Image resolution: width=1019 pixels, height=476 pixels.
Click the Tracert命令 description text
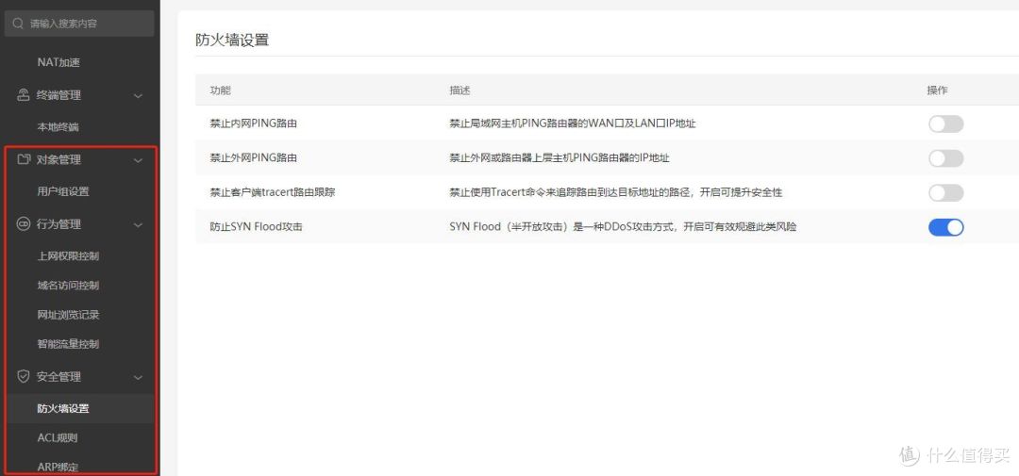[x=615, y=192]
